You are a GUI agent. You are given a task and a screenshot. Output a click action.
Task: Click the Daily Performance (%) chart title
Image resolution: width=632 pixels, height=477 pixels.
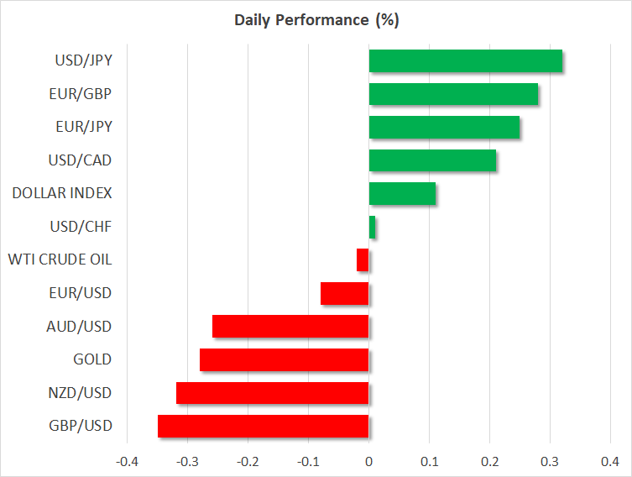316,20
